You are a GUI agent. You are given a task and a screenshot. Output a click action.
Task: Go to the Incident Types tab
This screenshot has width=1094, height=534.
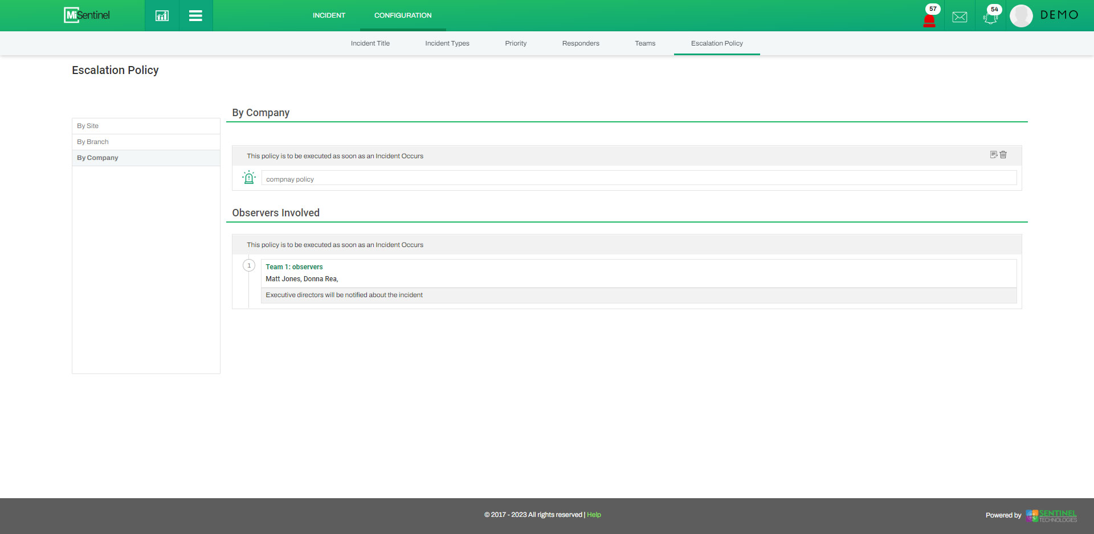(x=447, y=43)
